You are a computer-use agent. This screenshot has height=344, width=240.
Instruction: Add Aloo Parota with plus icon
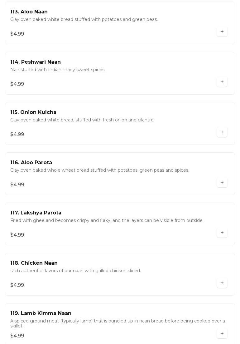[x=222, y=182]
